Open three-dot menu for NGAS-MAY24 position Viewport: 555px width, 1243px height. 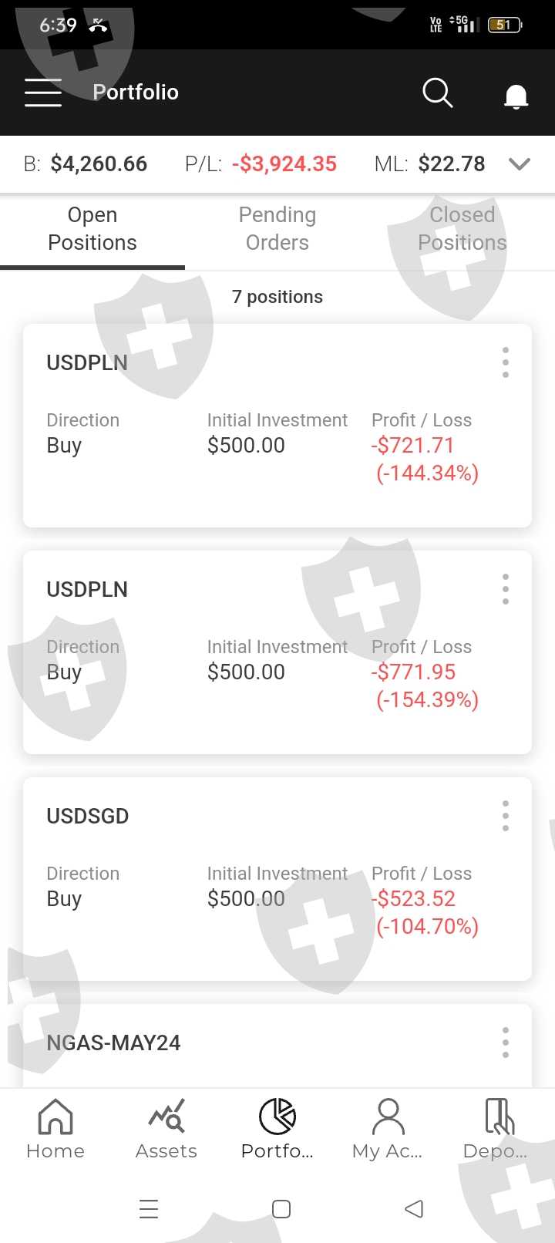(x=506, y=1043)
